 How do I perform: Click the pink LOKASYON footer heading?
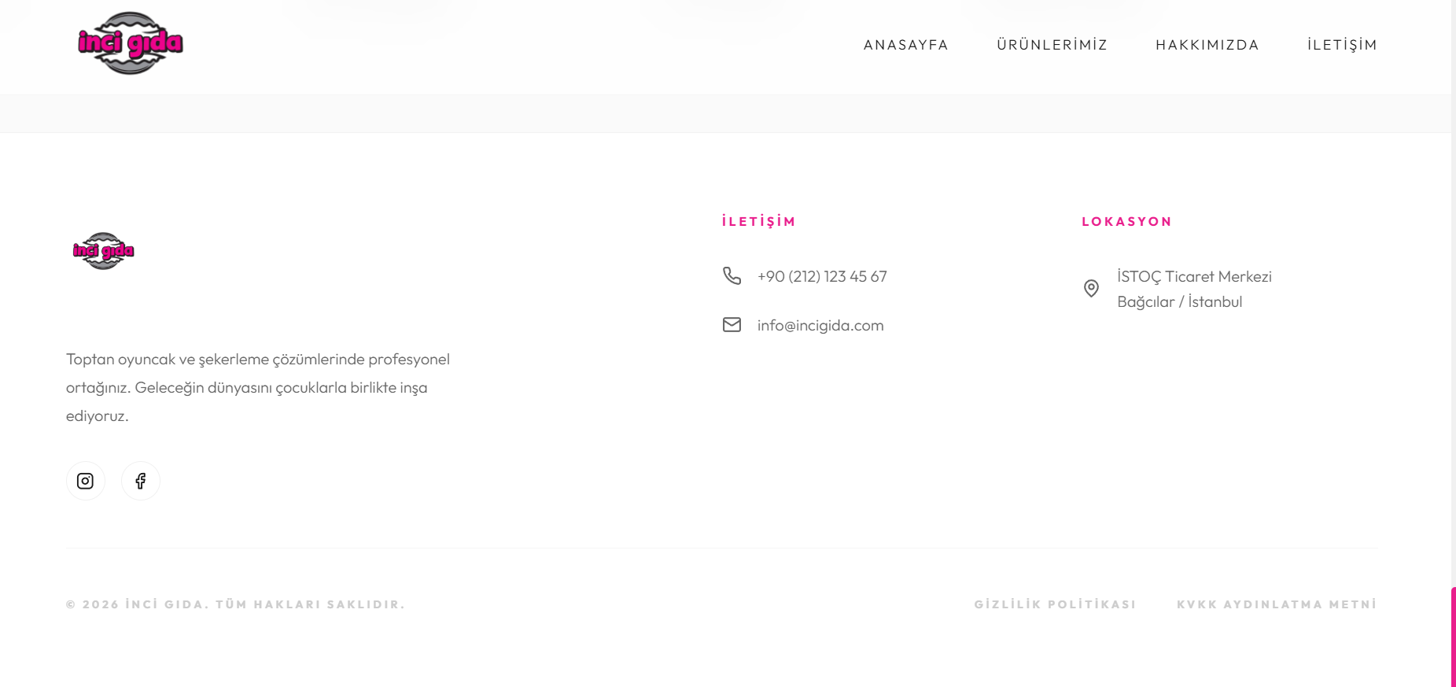point(1126,222)
